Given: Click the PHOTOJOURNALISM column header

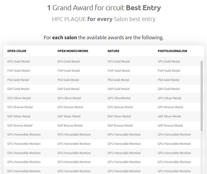Looking at the screenshot, I should pyautogui.click(x=172, y=51).
